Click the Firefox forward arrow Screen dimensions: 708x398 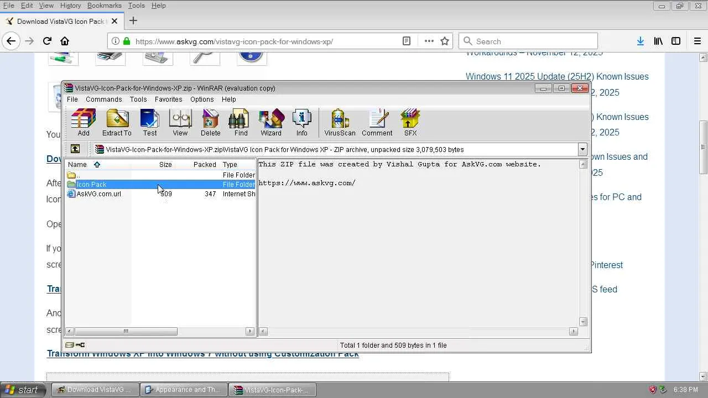pyautogui.click(x=29, y=41)
